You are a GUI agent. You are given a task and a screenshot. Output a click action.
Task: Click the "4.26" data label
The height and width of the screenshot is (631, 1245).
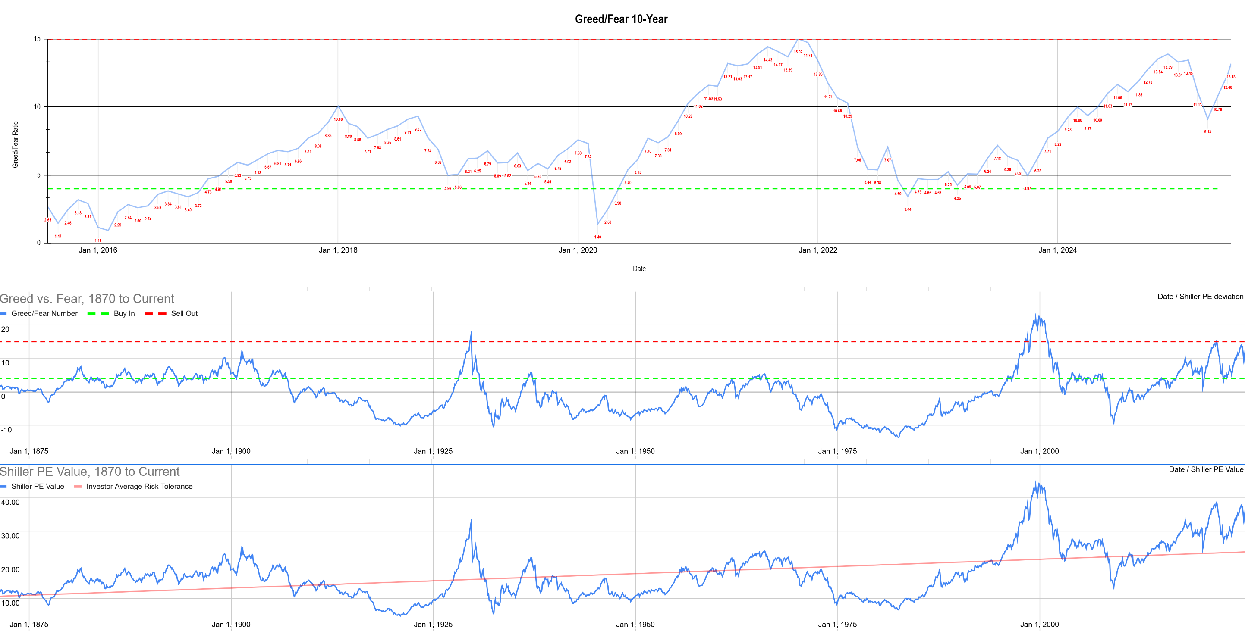tap(957, 198)
